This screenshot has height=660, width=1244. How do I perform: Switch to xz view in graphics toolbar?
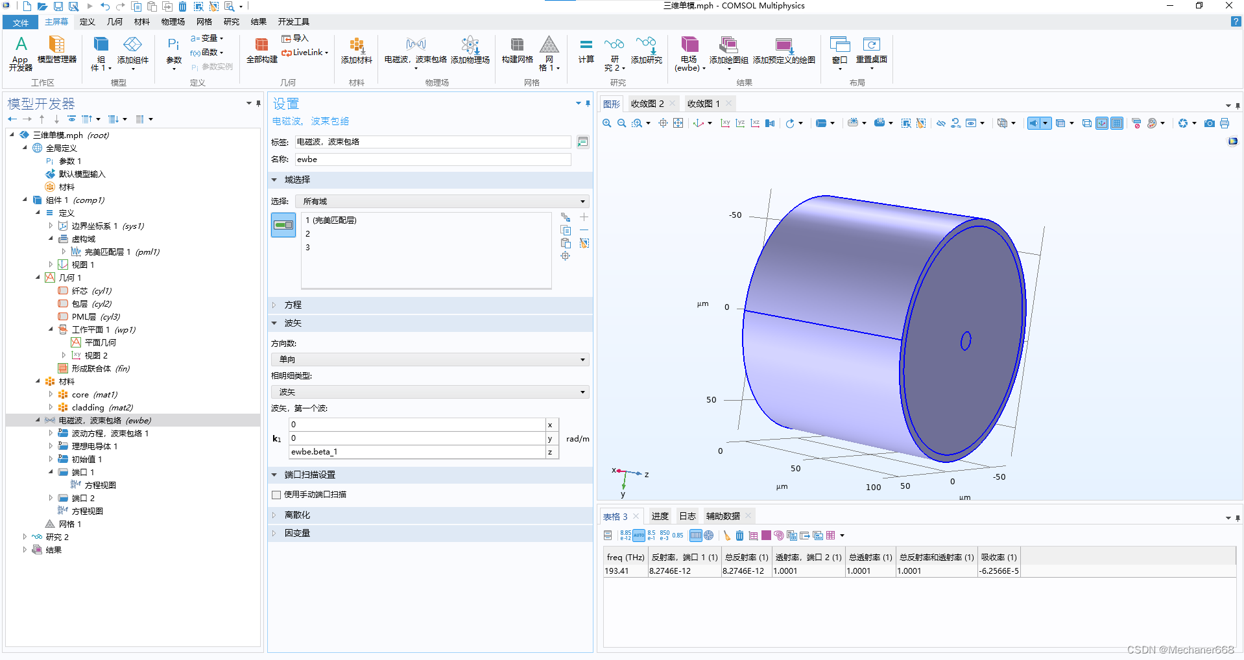point(755,123)
